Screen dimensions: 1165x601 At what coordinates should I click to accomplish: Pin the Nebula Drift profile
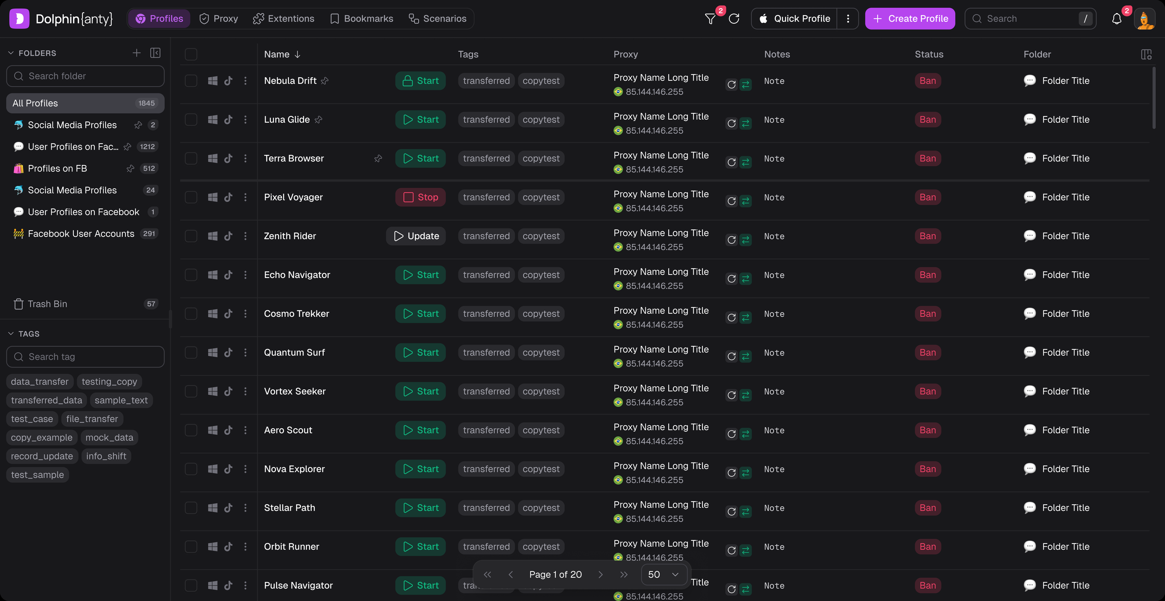coord(325,80)
